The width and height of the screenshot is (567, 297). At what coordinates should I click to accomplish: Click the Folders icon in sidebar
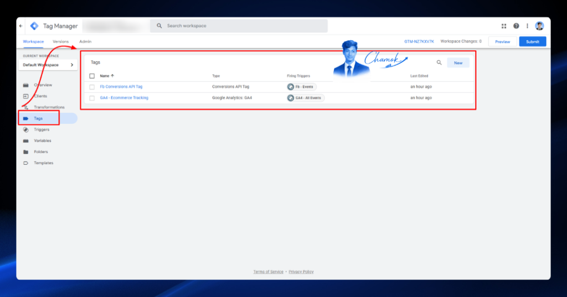[25, 152]
